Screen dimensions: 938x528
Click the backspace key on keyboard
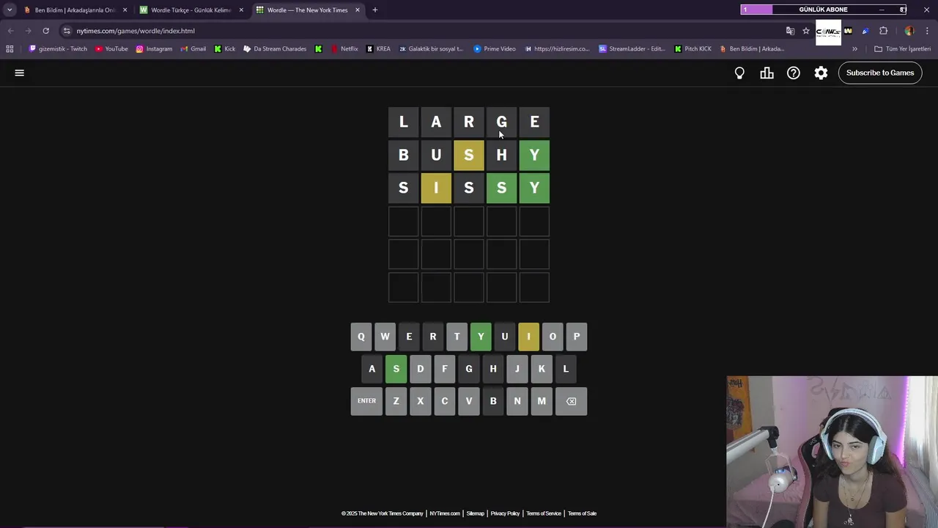coord(571,401)
